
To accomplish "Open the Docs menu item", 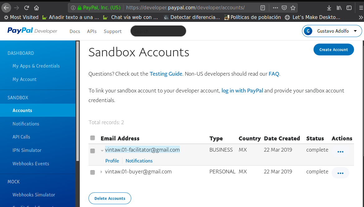I will pyautogui.click(x=75, y=31).
